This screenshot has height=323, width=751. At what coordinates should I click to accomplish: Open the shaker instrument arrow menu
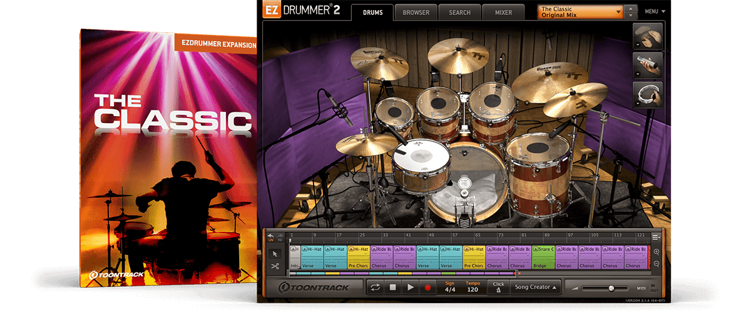click(636, 75)
